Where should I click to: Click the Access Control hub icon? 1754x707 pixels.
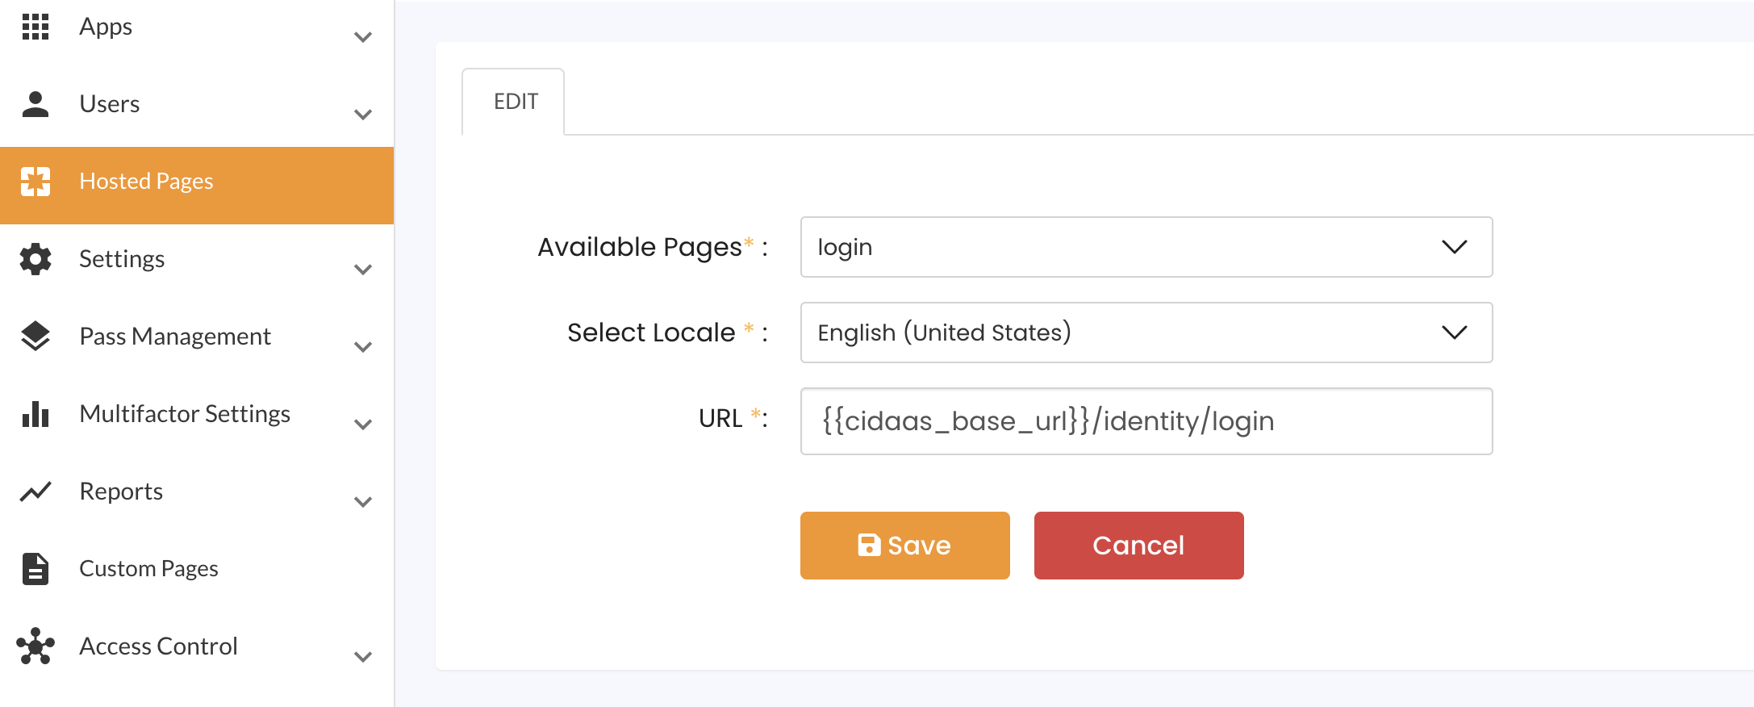click(35, 646)
